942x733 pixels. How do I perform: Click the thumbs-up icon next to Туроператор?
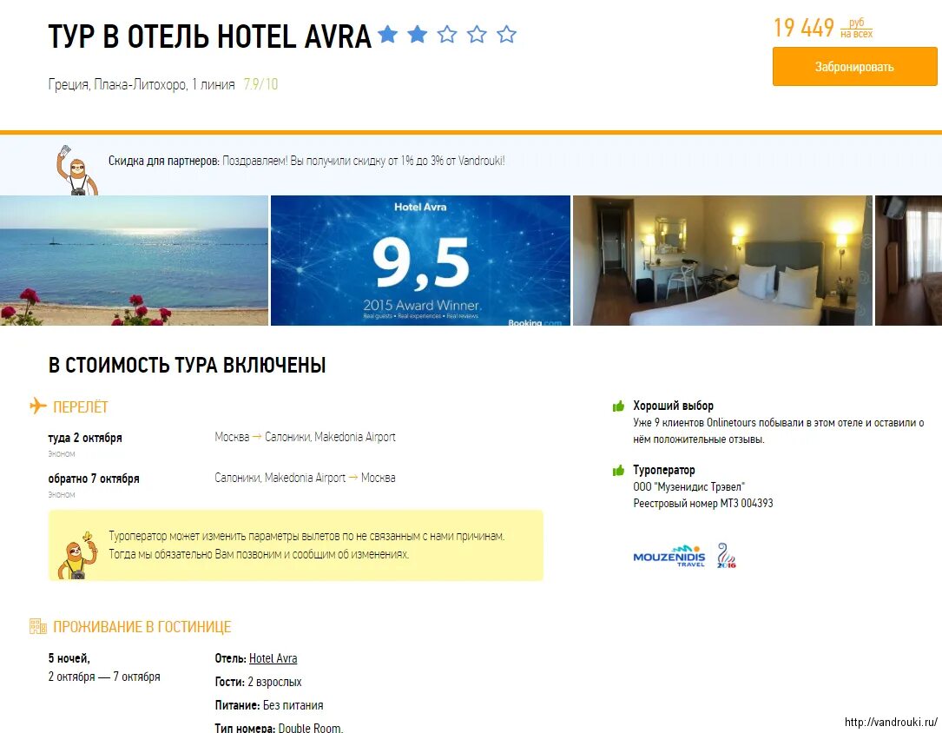618,470
